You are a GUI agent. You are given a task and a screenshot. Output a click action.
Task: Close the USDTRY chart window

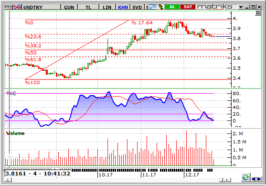tap(259, 7)
